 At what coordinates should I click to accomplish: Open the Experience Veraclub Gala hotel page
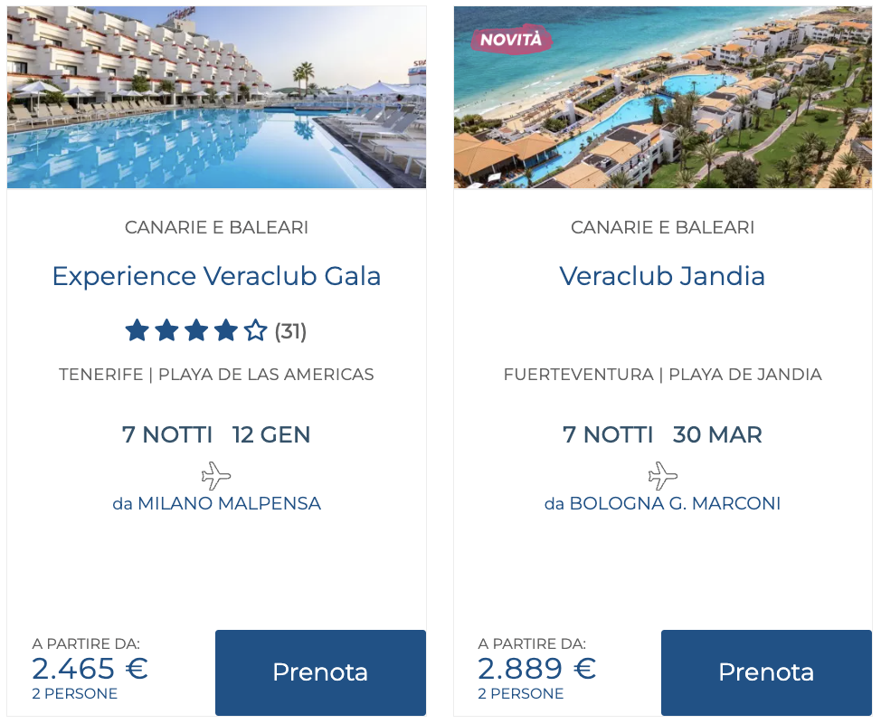217,276
